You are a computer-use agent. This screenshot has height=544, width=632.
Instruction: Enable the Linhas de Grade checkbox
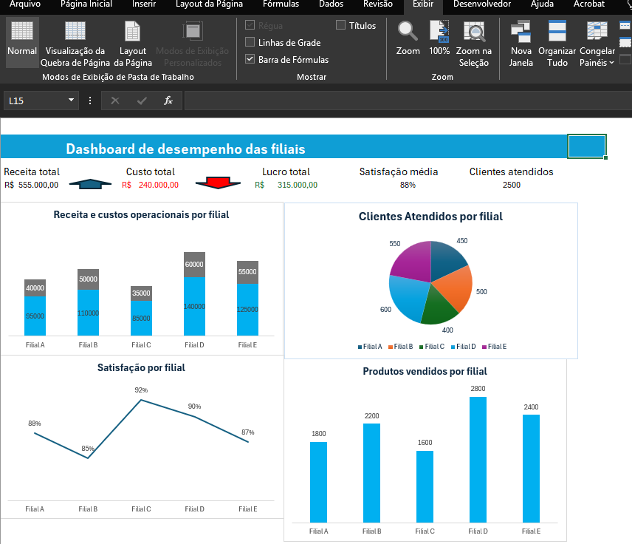(x=250, y=43)
